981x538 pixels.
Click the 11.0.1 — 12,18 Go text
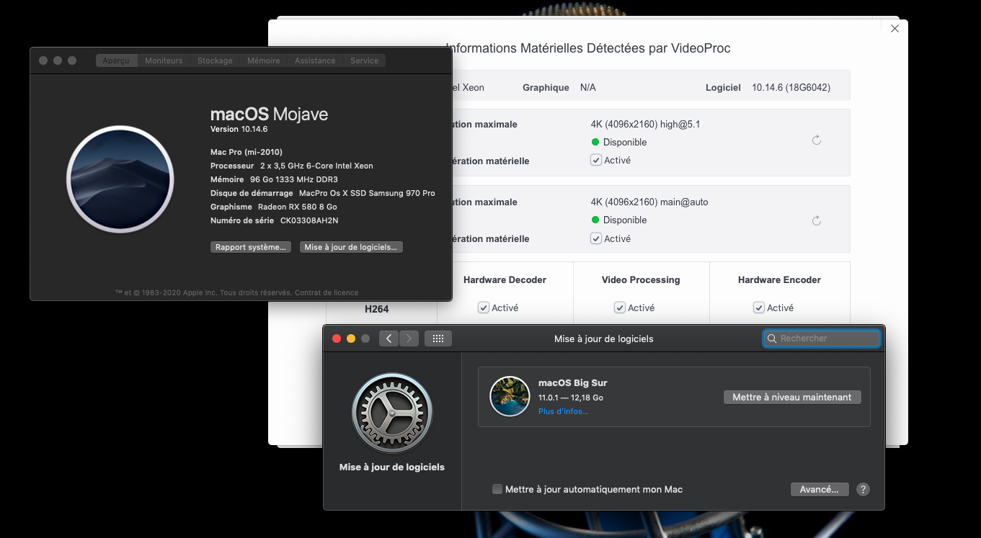tap(571, 398)
